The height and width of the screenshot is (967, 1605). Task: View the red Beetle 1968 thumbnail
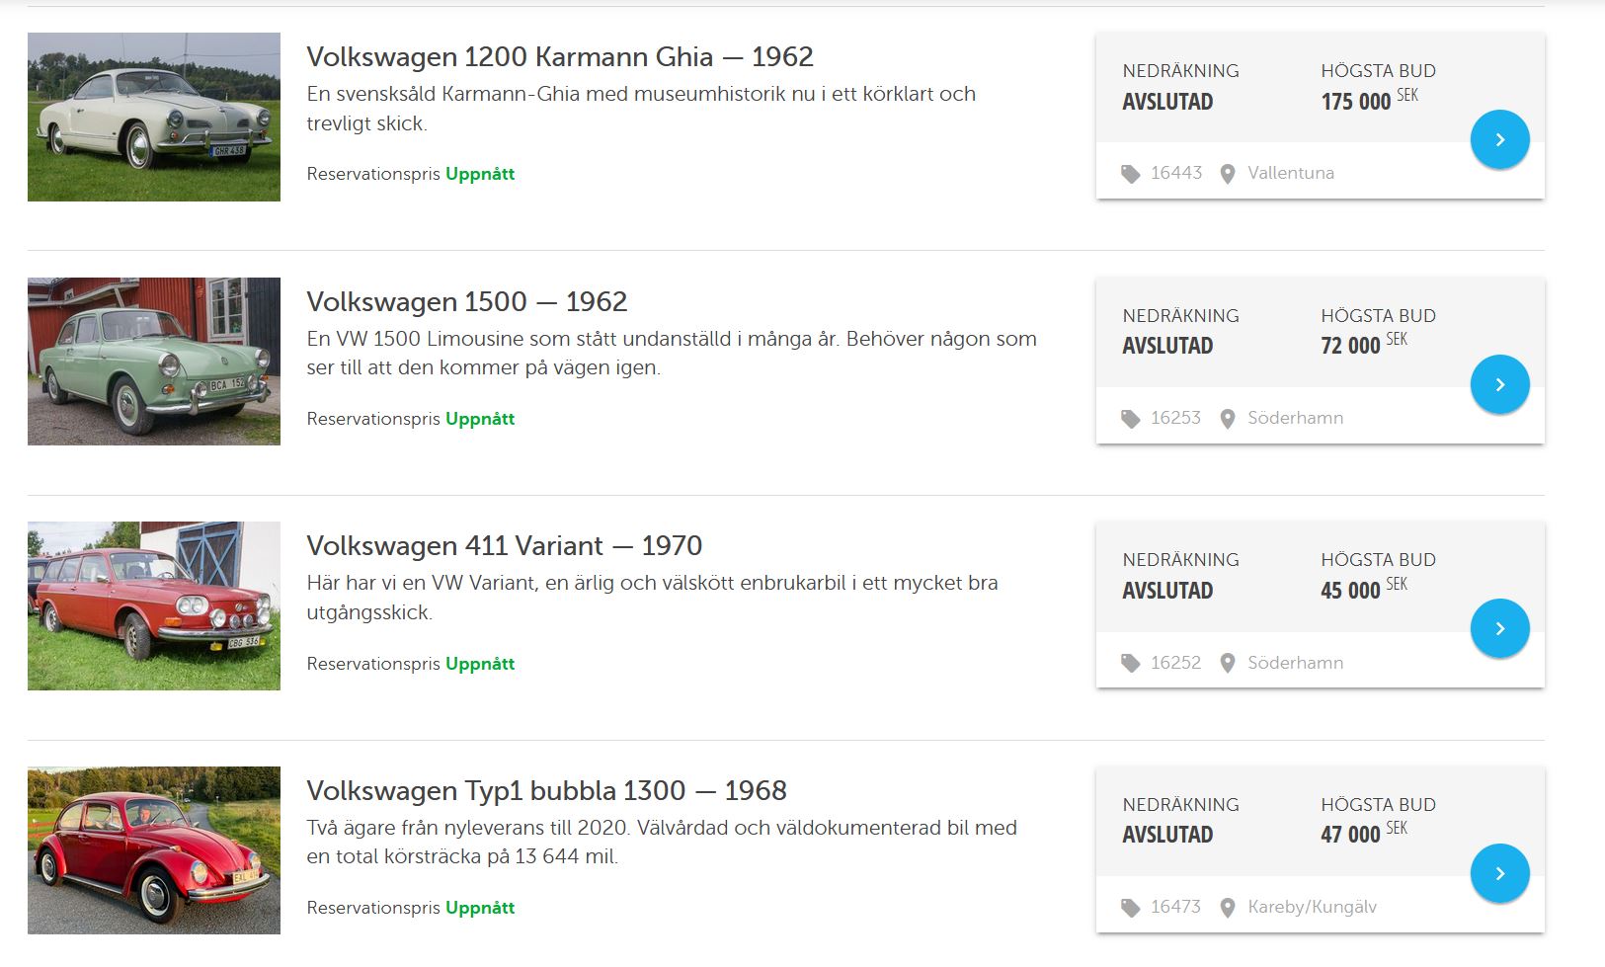(x=154, y=850)
